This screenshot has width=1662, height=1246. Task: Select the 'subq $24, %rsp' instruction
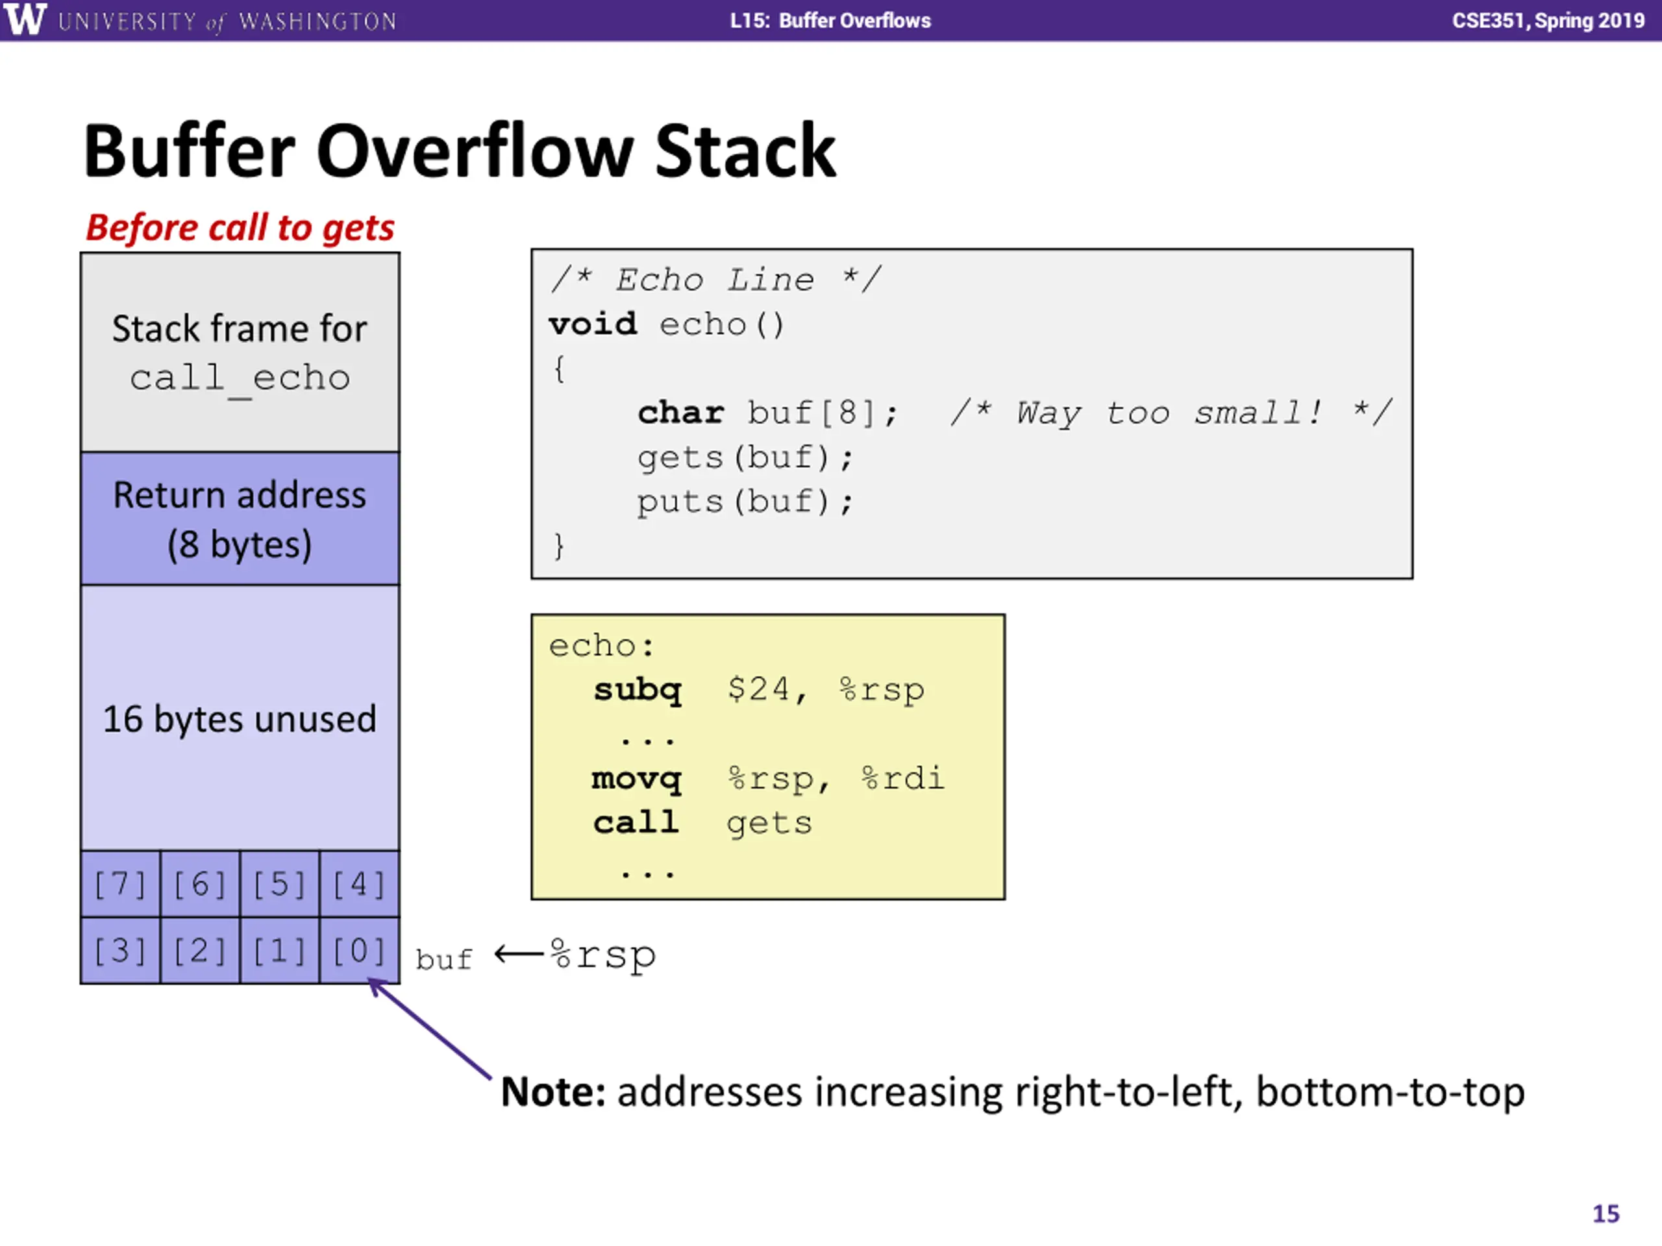pos(759,689)
